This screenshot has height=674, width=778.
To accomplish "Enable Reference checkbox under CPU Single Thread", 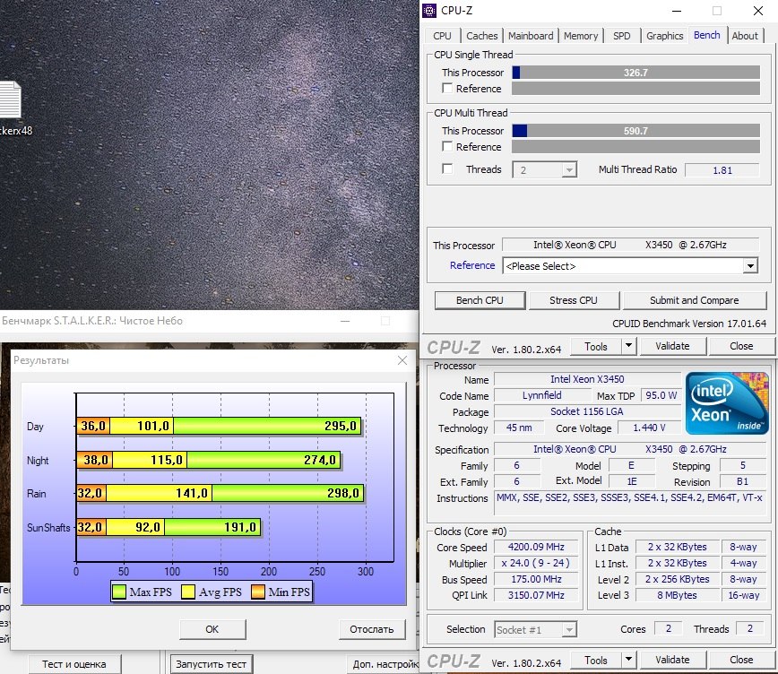I will 447,89.
